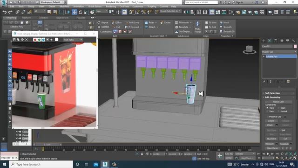Toggle Percent Snap icon
This screenshot has height=168, width=298.
[143, 12]
